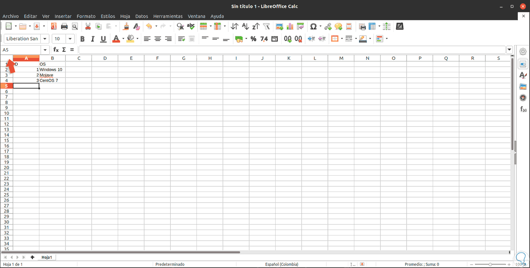The image size is (530, 268).
Task: Clone formatting with the paintbrush icon
Action: click(x=126, y=26)
